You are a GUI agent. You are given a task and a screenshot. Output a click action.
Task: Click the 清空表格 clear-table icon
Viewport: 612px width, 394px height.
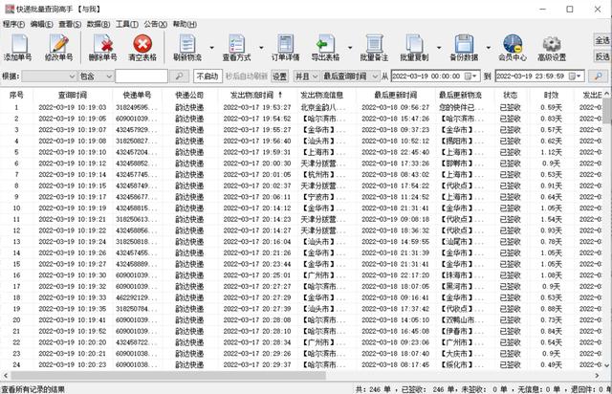(x=142, y=47)
